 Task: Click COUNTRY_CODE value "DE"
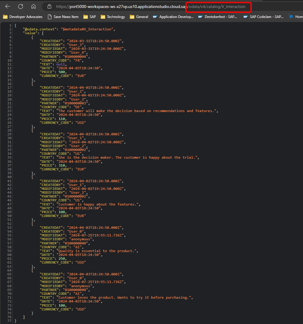(77, 107)
